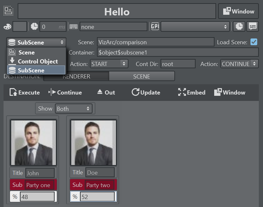
Task: Open the CONTINUE action dropdown
Action: [x=239, y=64]
